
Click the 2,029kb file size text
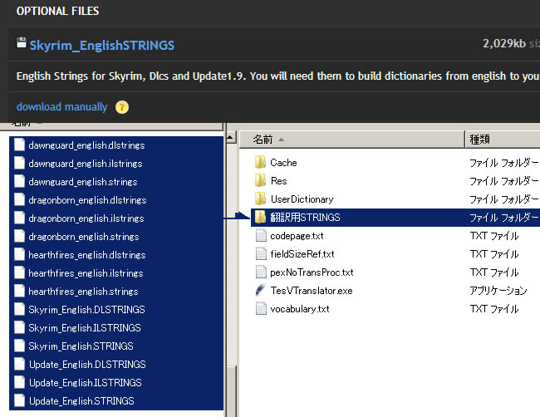click(504, 43)
